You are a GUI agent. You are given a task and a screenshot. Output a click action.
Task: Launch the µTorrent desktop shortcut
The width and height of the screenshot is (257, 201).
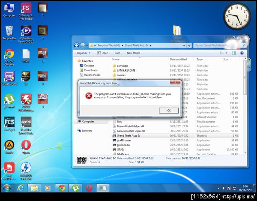(x=9, y=101)
